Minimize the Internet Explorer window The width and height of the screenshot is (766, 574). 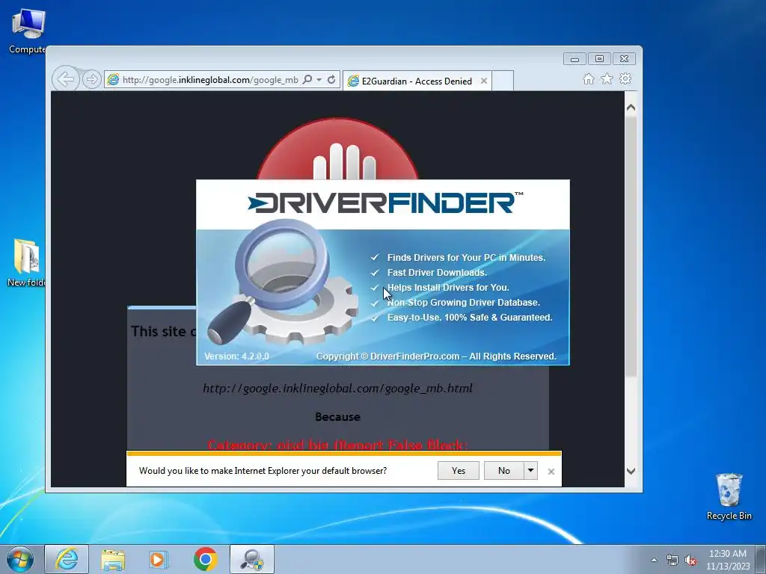point(574,59)
